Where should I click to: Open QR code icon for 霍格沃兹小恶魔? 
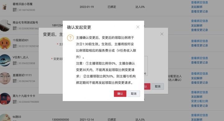coord(15,10)
